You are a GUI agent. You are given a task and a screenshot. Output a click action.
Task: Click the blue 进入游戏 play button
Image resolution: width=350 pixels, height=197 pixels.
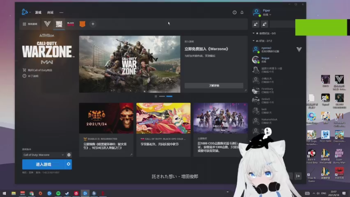coord(43,165)
